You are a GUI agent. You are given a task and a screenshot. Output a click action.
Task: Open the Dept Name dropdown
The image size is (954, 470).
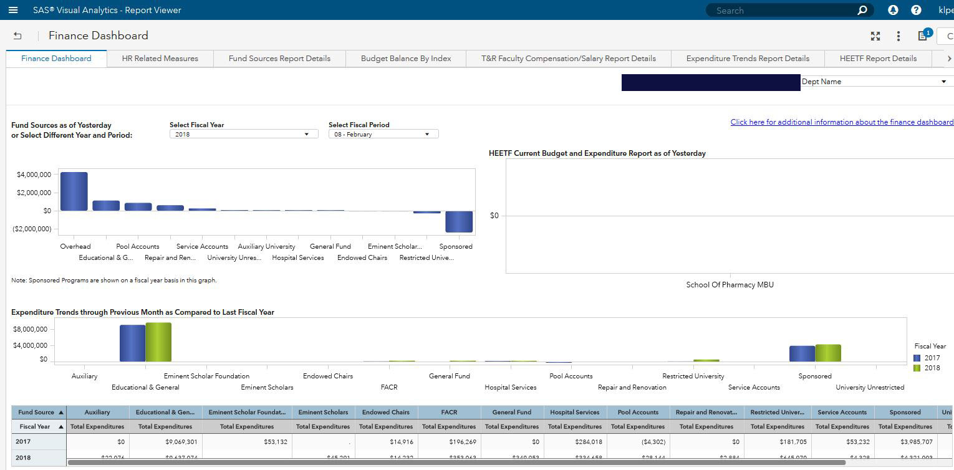click(943, 82)
